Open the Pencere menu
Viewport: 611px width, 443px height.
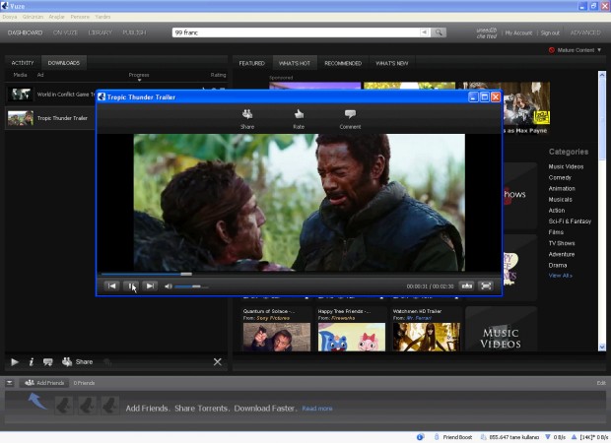point(80,17)
